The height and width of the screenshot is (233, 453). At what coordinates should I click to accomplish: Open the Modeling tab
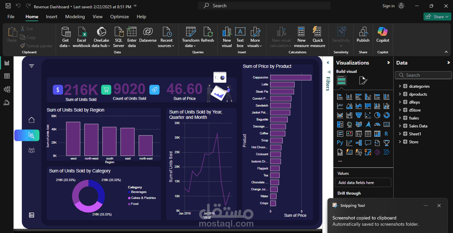pos(75,17)
